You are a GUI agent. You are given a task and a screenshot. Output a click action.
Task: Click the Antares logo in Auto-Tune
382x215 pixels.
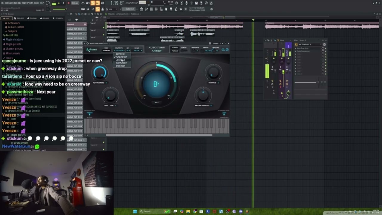[x=92, y=50]
